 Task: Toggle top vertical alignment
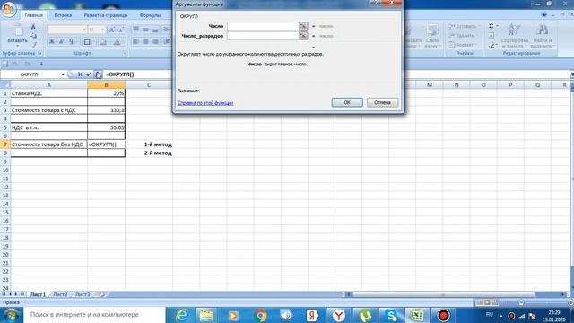point(135,30)
